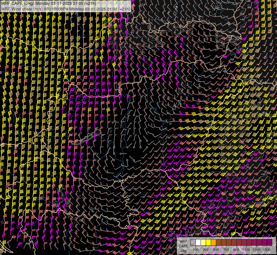The width and height of the screenshot is (277, 255).
Task: Click the WRF CAPE (J/kg) header line
Action: (x=49, y=3)
